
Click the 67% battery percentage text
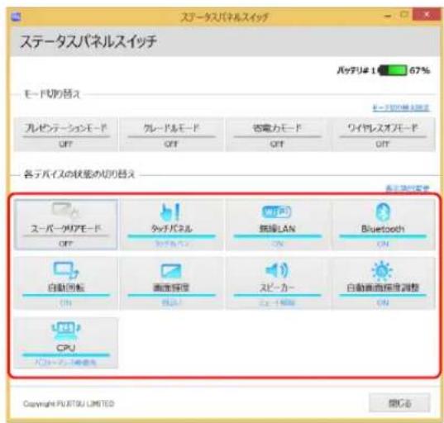[420, 70]
